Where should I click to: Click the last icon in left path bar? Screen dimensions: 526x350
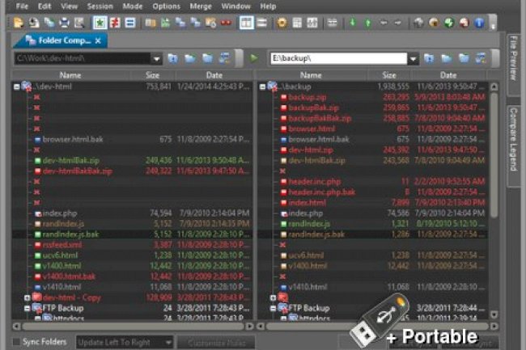point(225,58)
